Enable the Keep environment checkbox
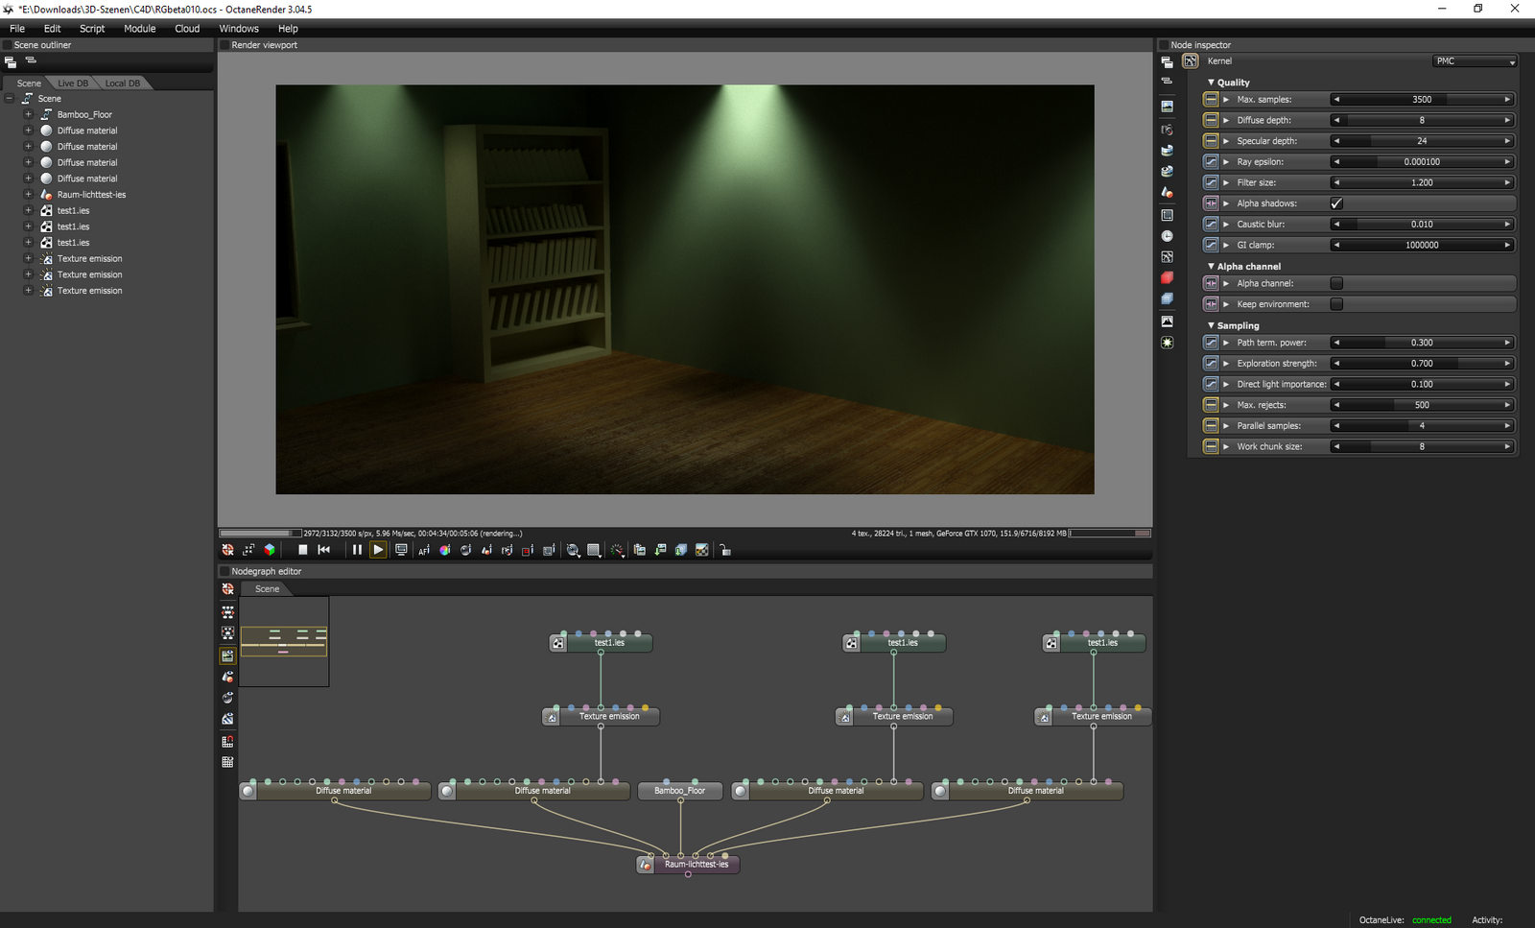 tap(1336, 304)
